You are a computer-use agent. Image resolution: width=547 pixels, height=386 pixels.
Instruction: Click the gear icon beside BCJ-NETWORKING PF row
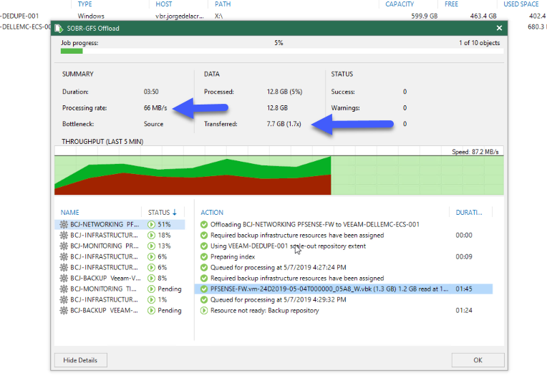pyautogui.click(x=64, y=224)
